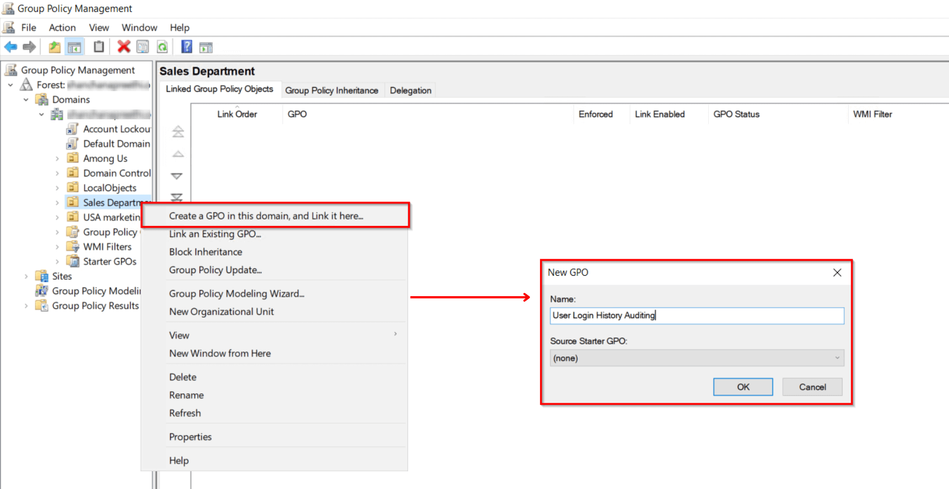
Task: Click the GPO Name text field
Action: coord(697,316)
